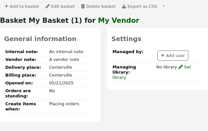Follow the green library link
Screen dimensions: 208x131
[x=119, y=78]
